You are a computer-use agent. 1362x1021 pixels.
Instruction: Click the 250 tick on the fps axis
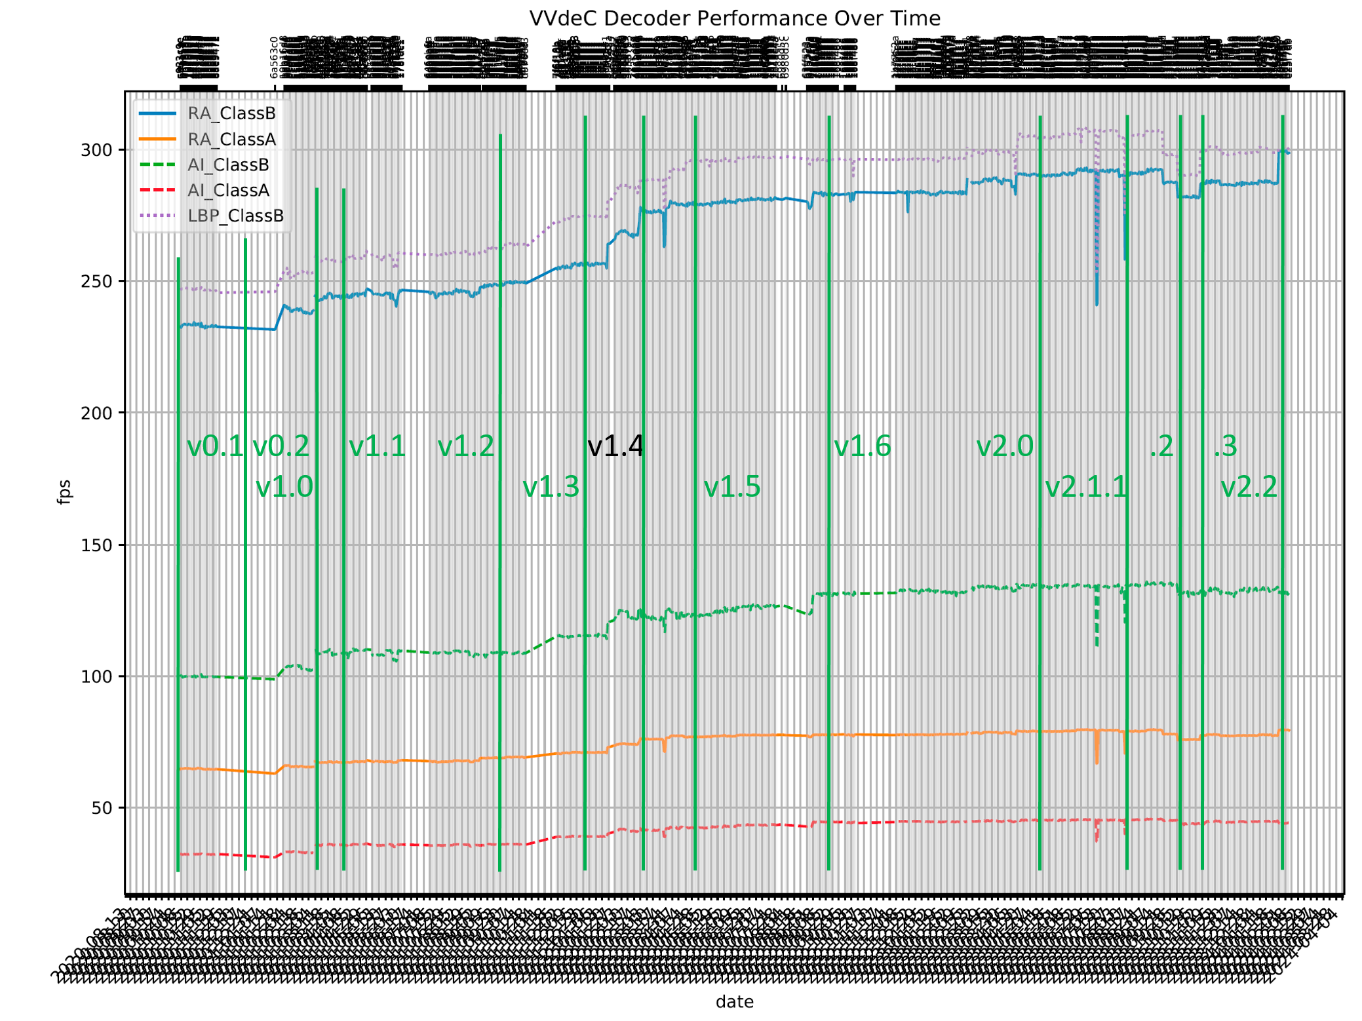[96, 282]
